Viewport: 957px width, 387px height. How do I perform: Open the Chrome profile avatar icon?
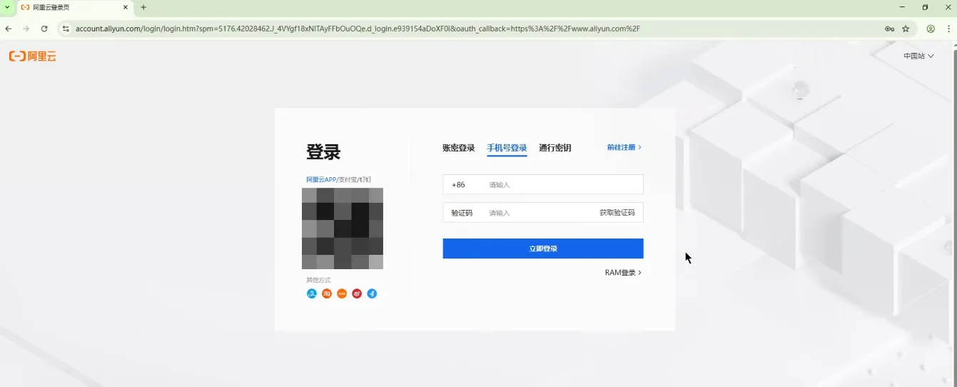(931, 29)
